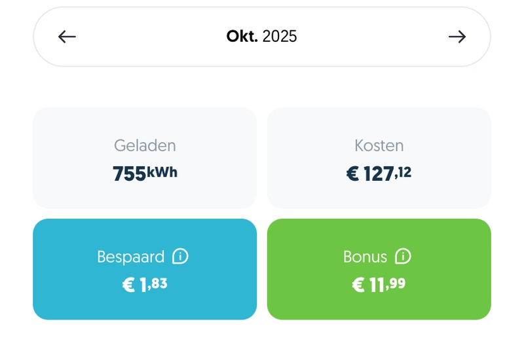
Task: Select the Geladen card heading
Action: click(145, 145)
